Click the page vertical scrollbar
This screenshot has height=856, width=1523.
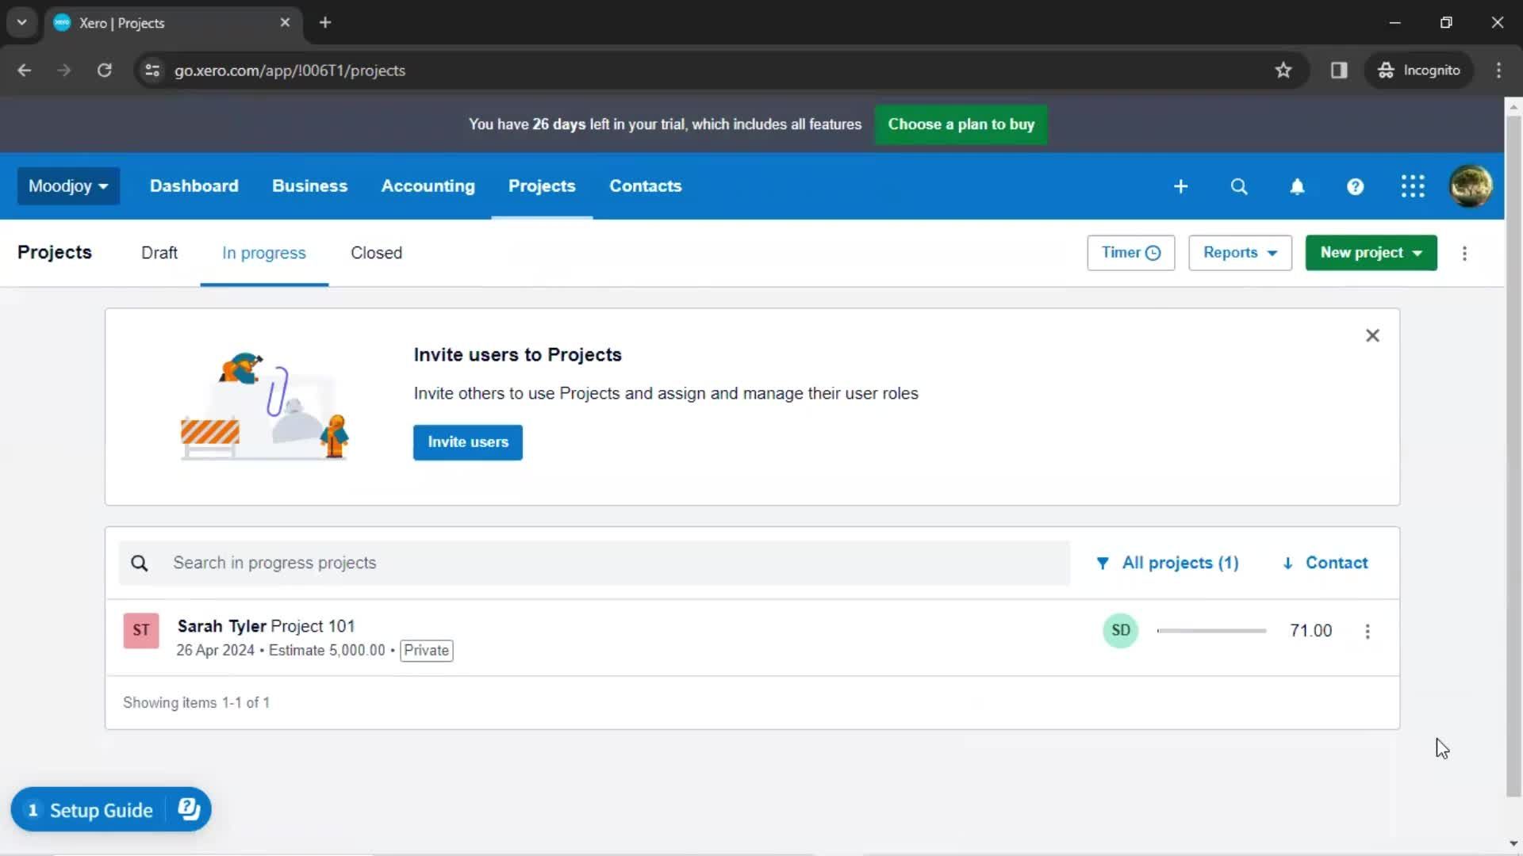pos(1513,456)
